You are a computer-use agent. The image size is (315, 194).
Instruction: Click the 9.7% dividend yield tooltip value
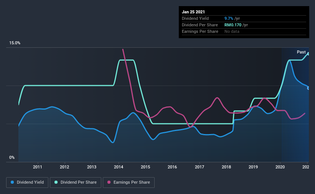tap(229, 18)
